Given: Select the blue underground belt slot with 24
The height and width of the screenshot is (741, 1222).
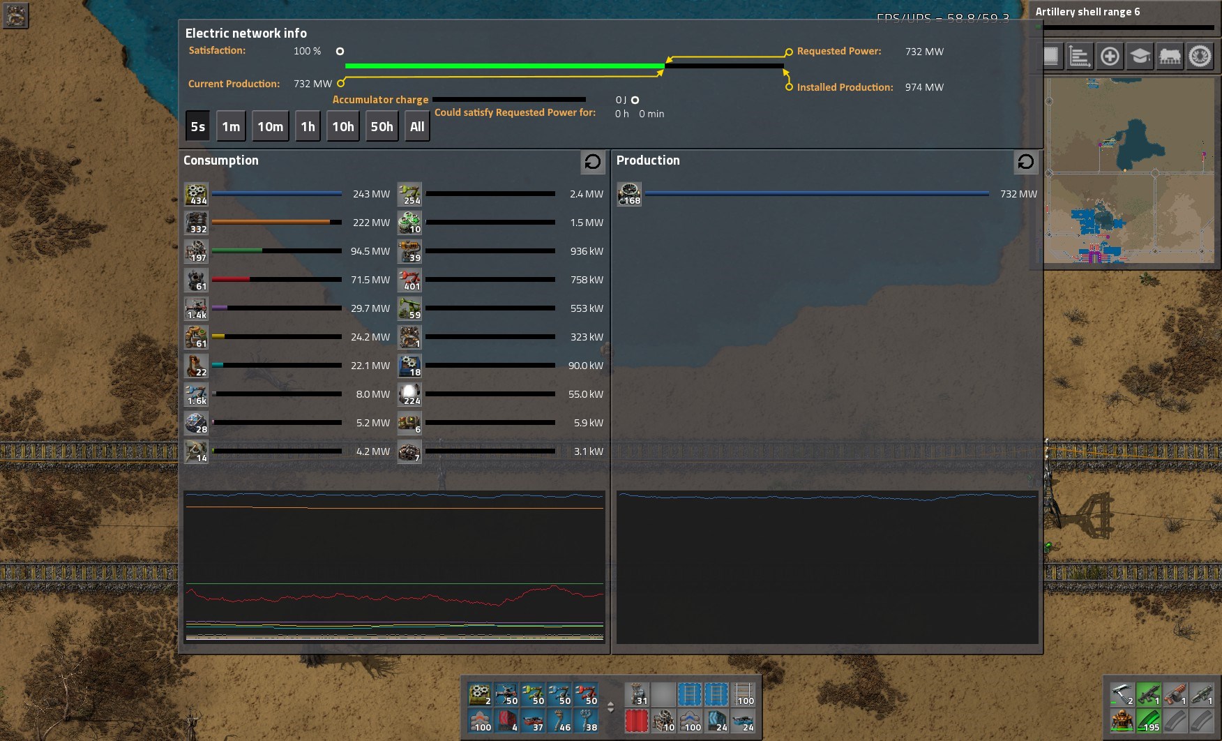Looking at the screenshot, I should pyautogui.click(x=716, y=721).
